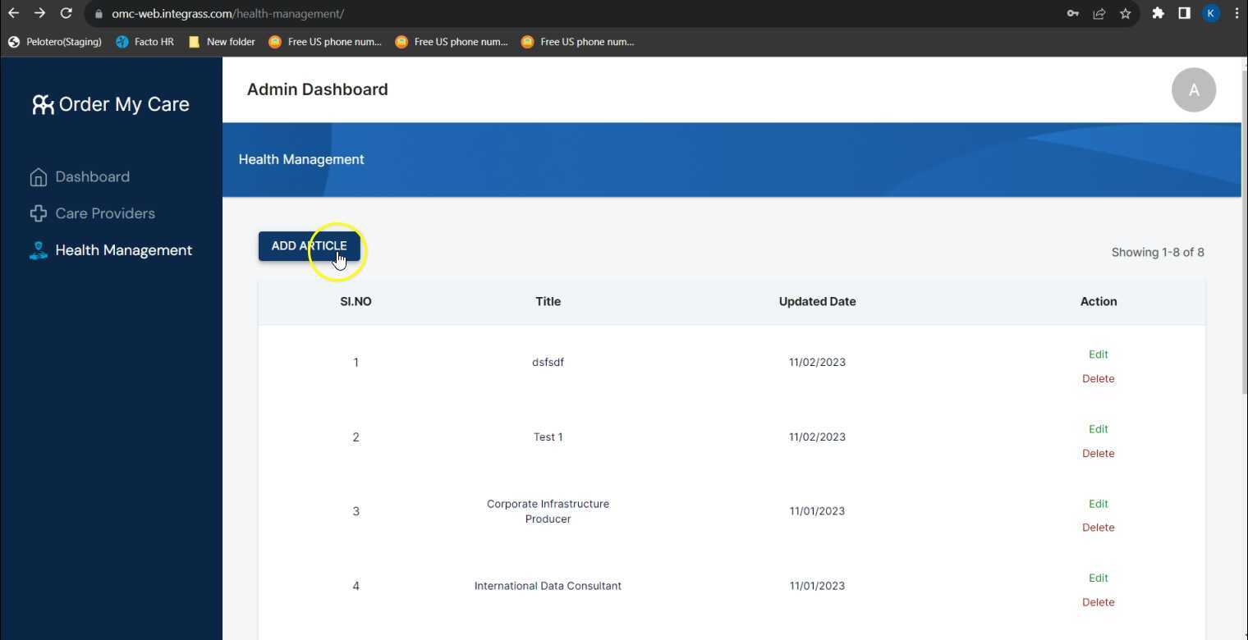Screen dimensions: 1248x640
Task: Open the Dashboard menu item
Action: 92,177
